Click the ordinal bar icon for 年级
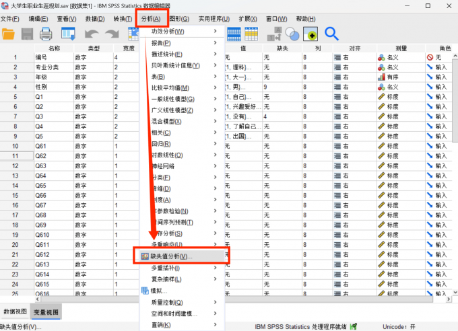Viewport: 458px width, 331px height. click(381, 77)
